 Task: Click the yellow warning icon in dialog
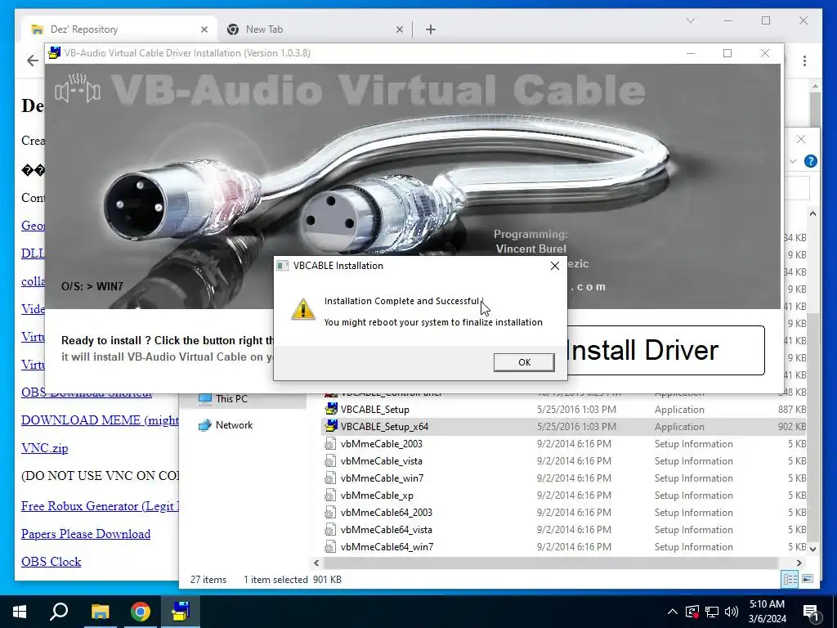tap(302, 310)
